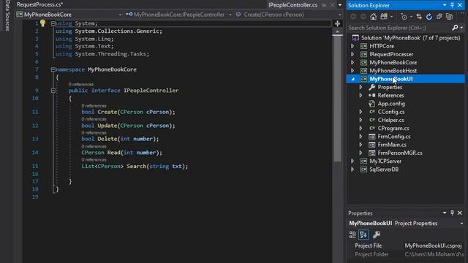Click the 0 references link above Create method
The width and height of the screenshot is (468, 263).
(94, 106)
